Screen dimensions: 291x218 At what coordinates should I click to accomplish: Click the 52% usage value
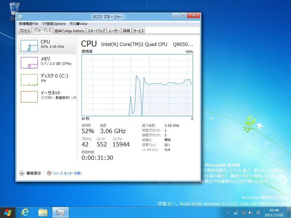tap(88, 131)
